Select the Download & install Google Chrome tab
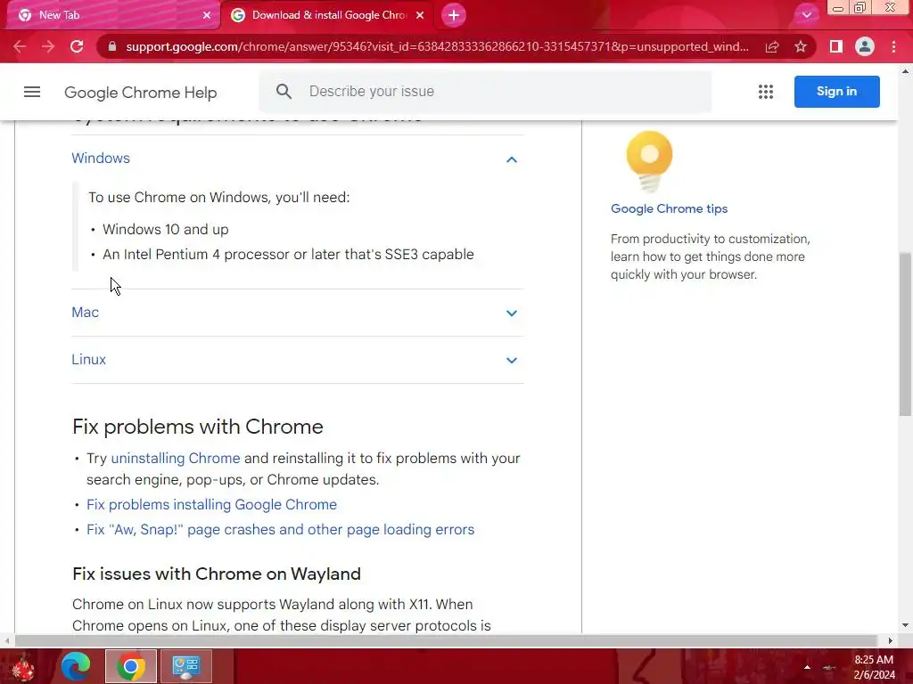 tap(328, 15)
